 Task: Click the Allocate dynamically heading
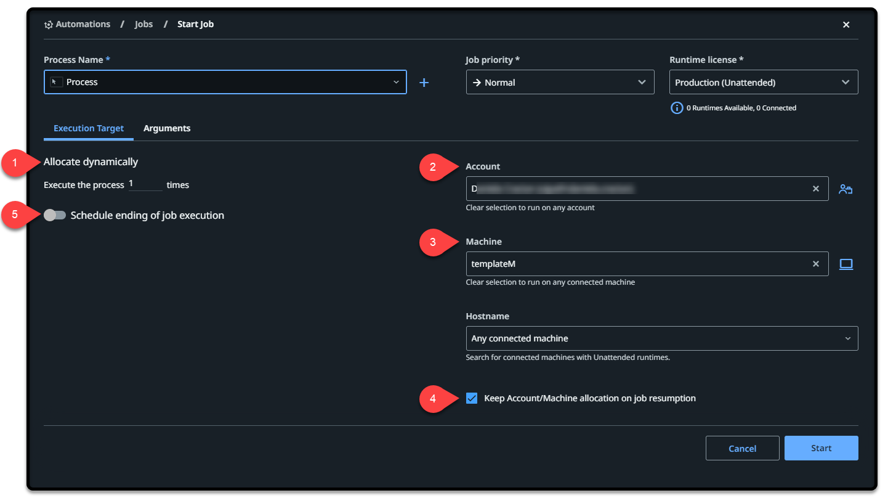(x=91, y=161)
